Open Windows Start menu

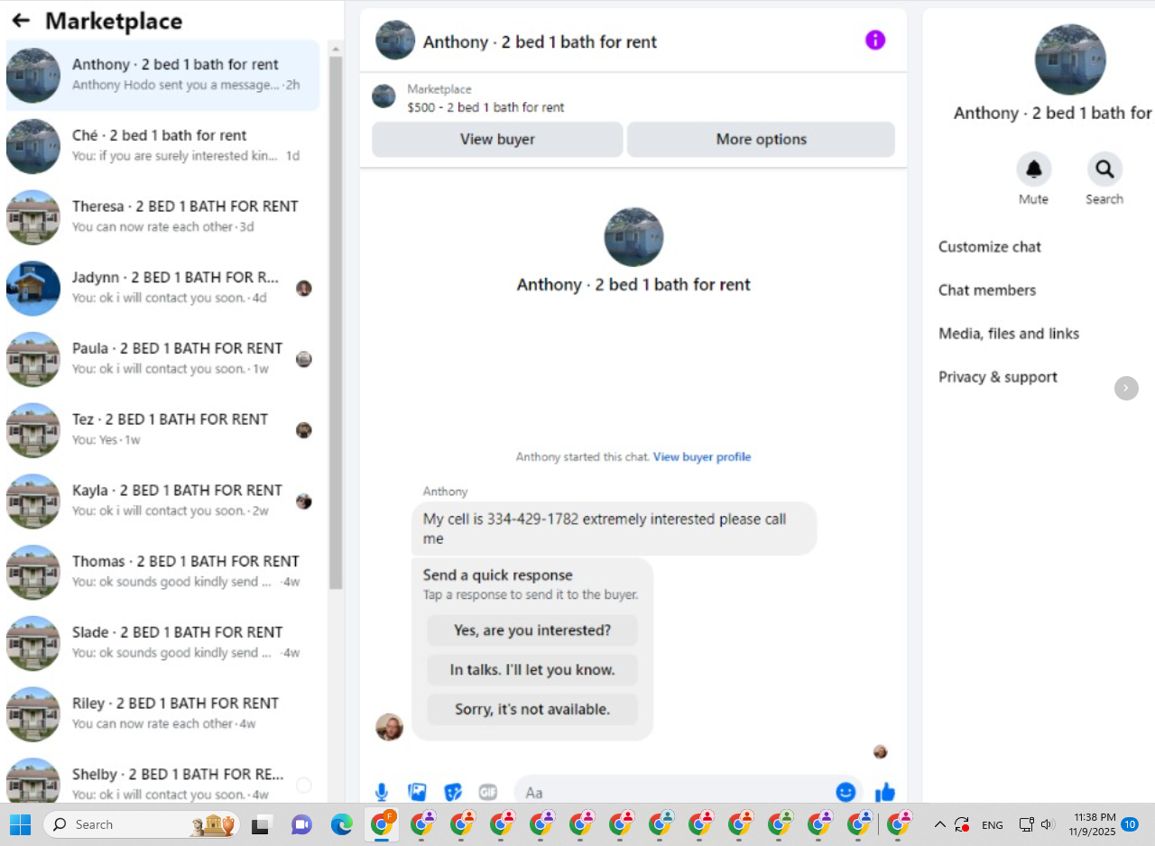point(20,824)
